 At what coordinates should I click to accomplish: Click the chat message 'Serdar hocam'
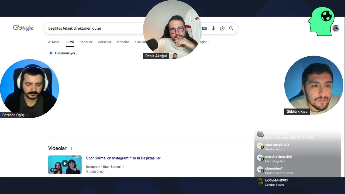point(276,149)
